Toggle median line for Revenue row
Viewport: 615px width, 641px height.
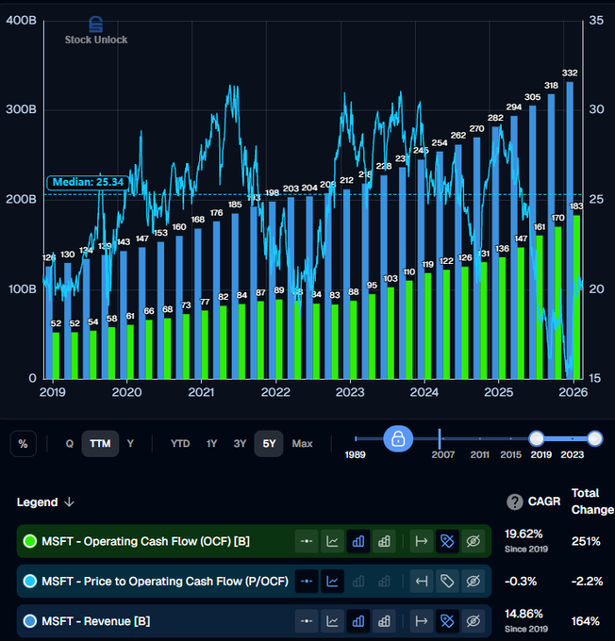click(307, 621)
